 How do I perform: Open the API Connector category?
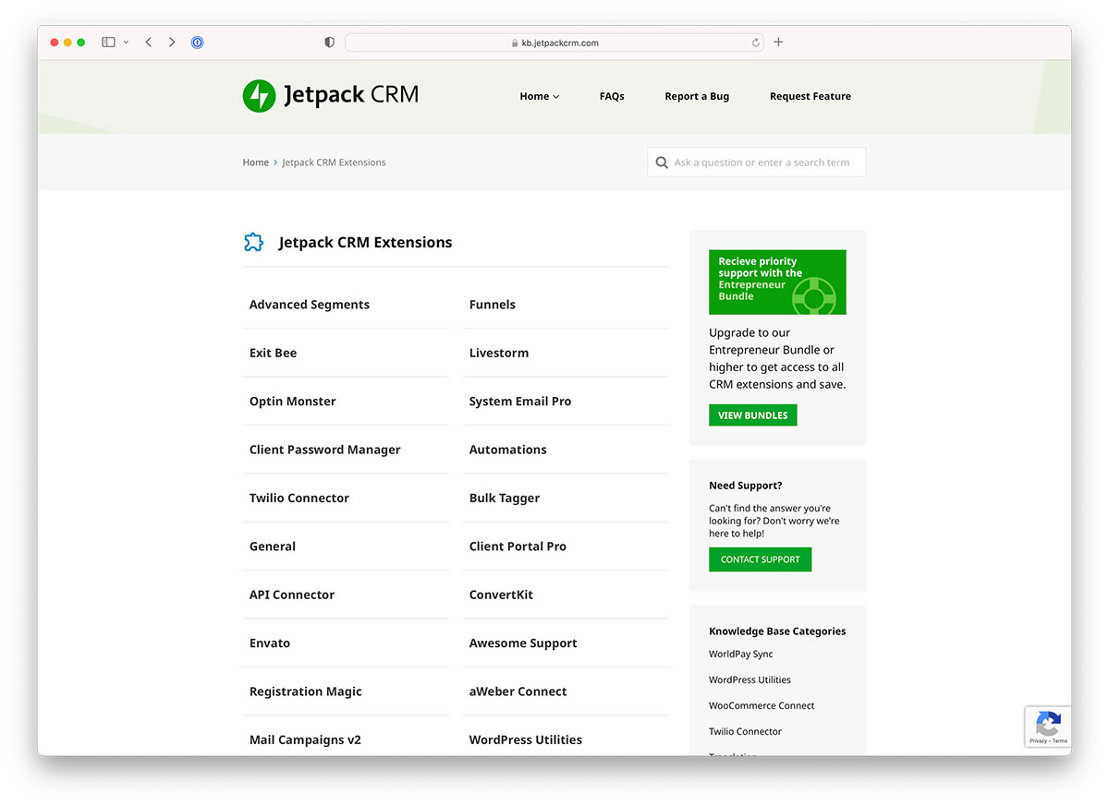292,595
